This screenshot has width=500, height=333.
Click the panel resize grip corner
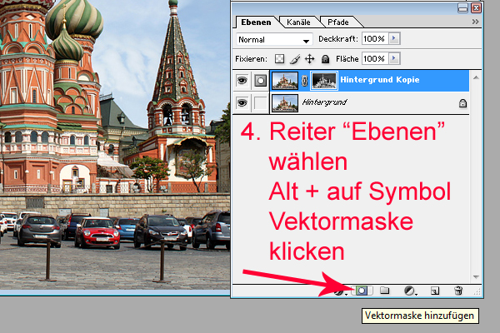(x=477, y=292)
